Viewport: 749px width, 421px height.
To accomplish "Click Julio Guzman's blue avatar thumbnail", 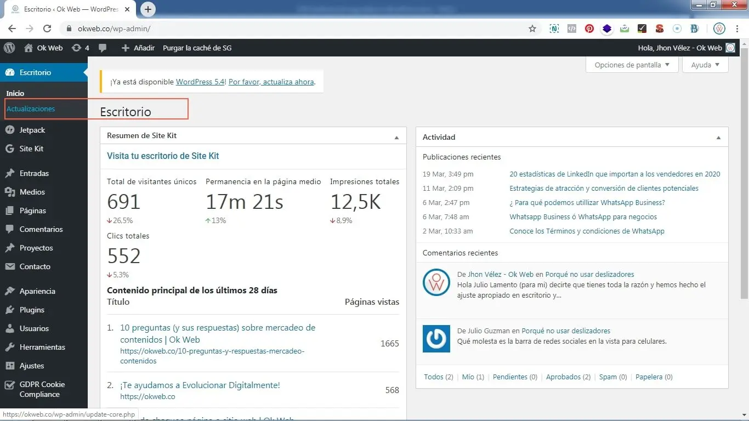I will tap(436, 339).
